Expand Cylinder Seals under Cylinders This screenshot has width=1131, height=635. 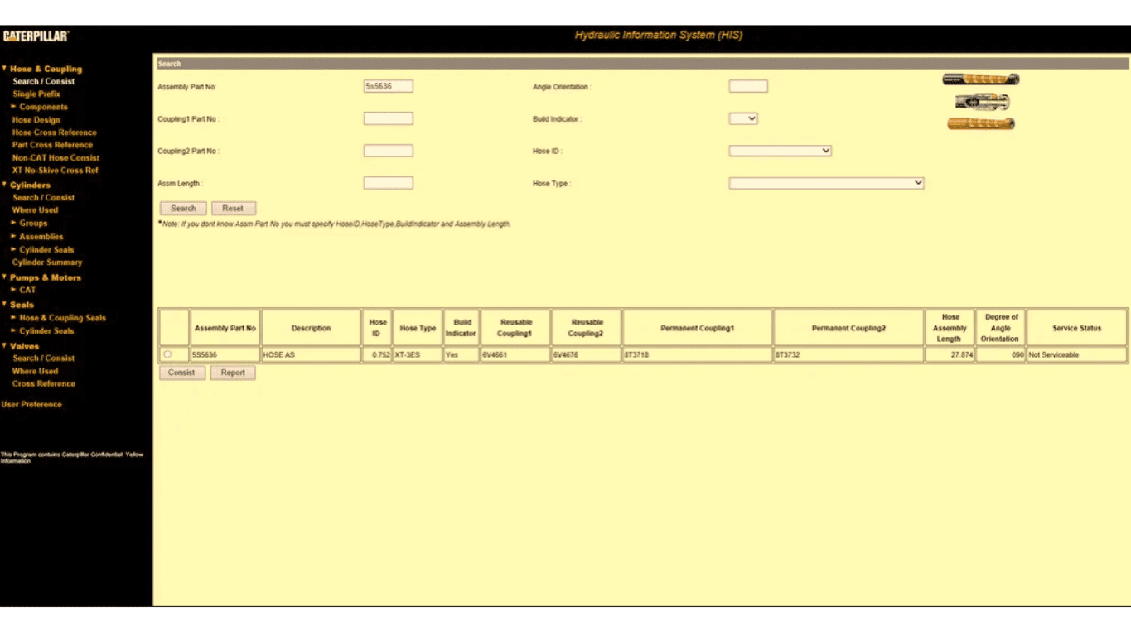pyautogui.click(x=46, y=249)
